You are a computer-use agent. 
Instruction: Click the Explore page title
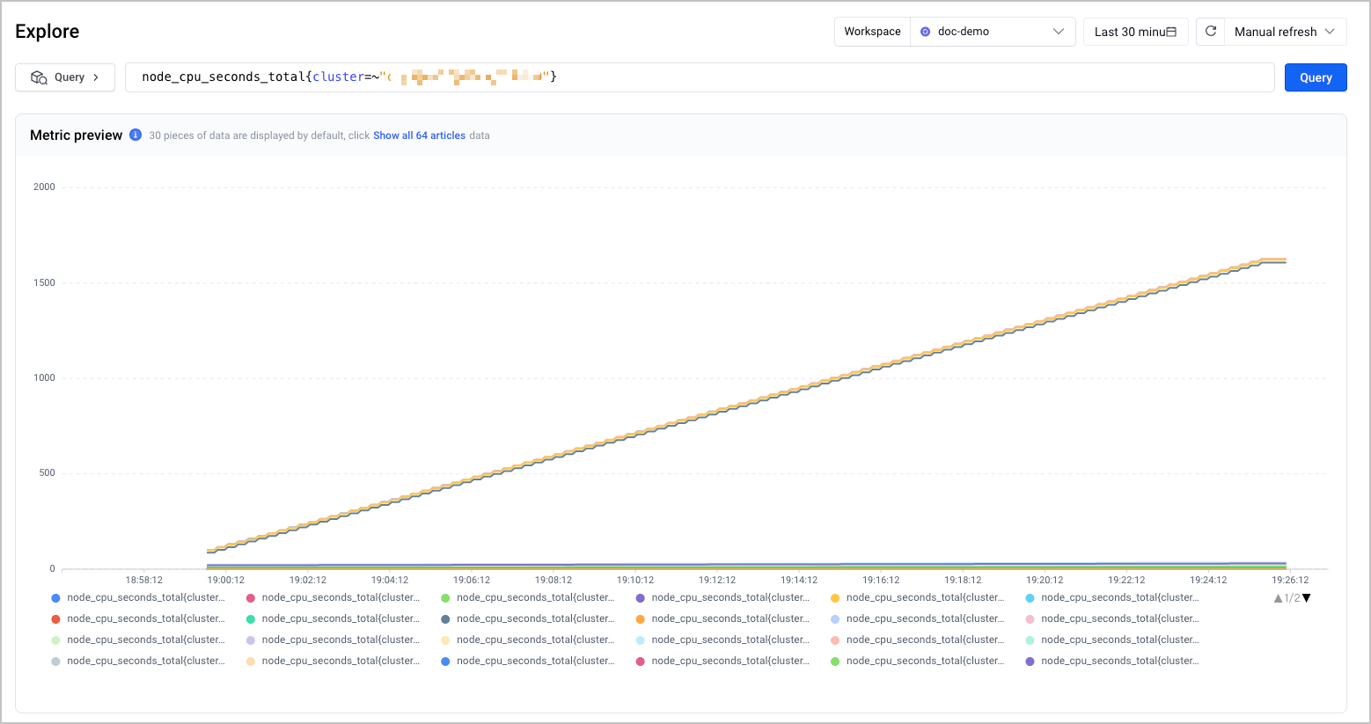tap(48, 32)
